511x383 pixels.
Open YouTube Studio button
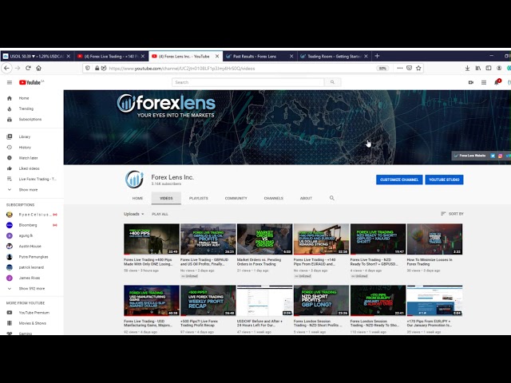click(x=444, y=180)
